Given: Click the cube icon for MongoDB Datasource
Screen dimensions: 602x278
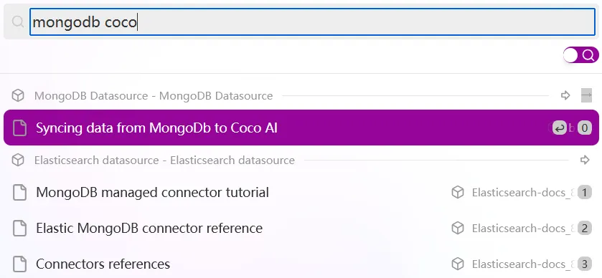Looking at the screenshot, I should click(x=18, y=95).
